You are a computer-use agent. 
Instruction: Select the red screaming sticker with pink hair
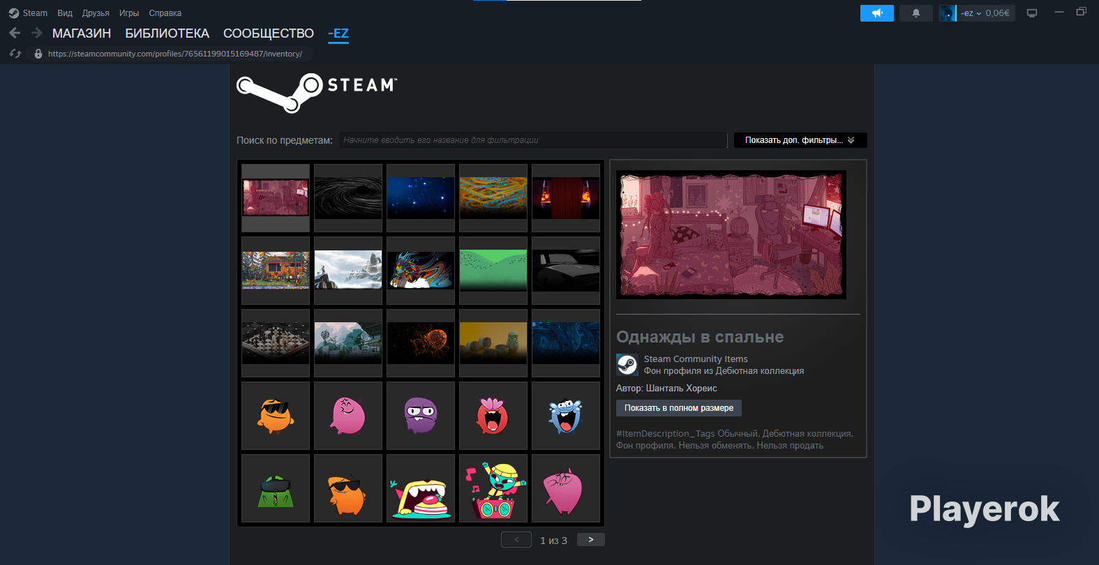click(493, 416)
